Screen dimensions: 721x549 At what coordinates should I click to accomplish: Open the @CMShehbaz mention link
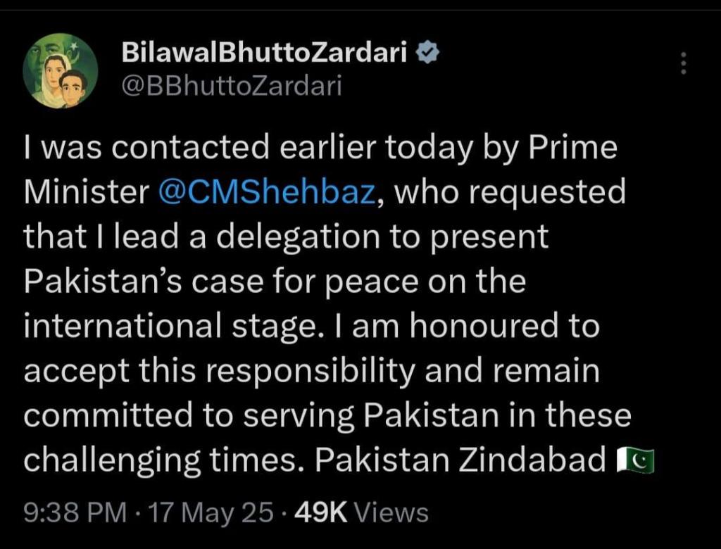pos(268,192)
